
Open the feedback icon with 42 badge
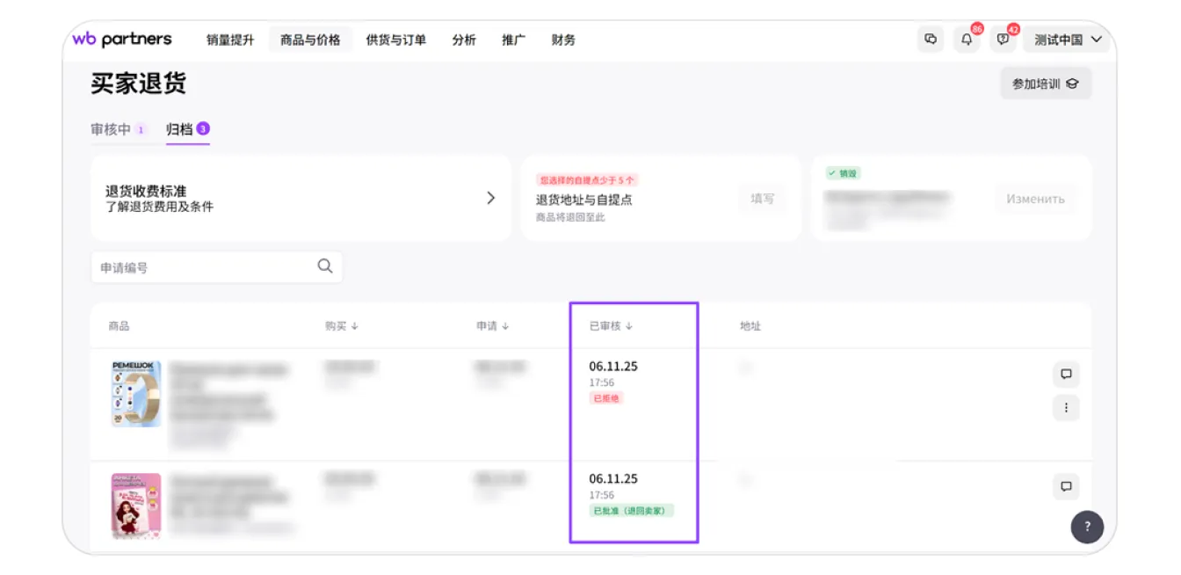[1003, 40]
